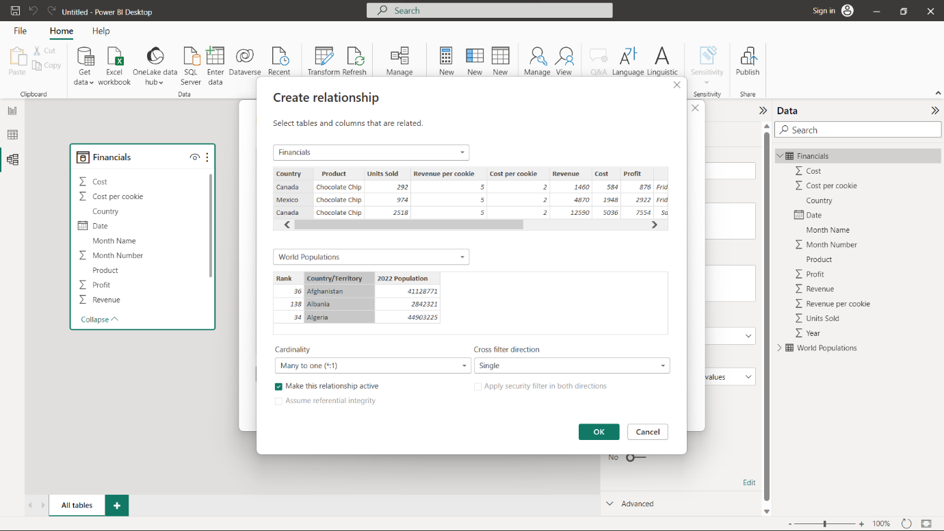Screen dimensions: 944x531
Task: Click fit to page icon in status bar
Action: [x=926, y=523]
